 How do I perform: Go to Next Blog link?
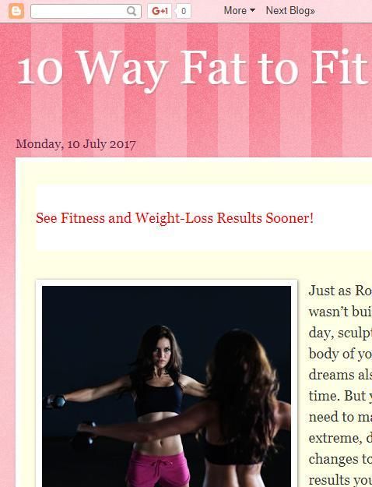[290, 11]
